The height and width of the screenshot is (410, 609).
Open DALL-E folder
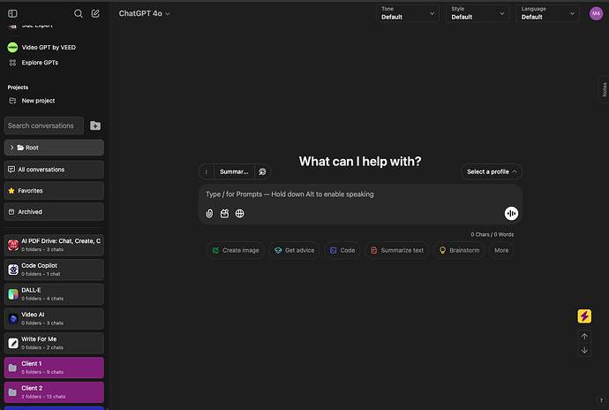pos(54,293)
